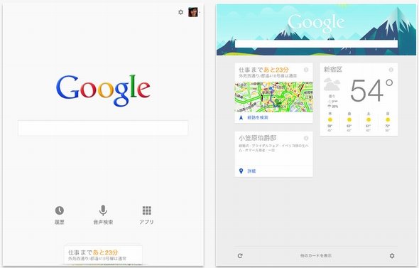
Task: Select the third forecast day sun icon
Action: point(369,119)
